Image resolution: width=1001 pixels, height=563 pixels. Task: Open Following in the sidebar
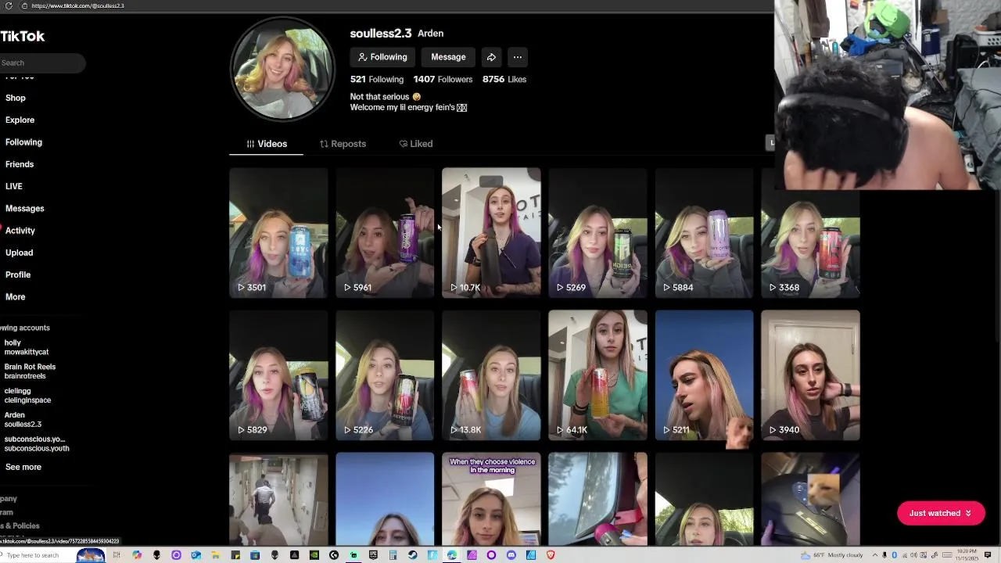[x=23, y=142]
